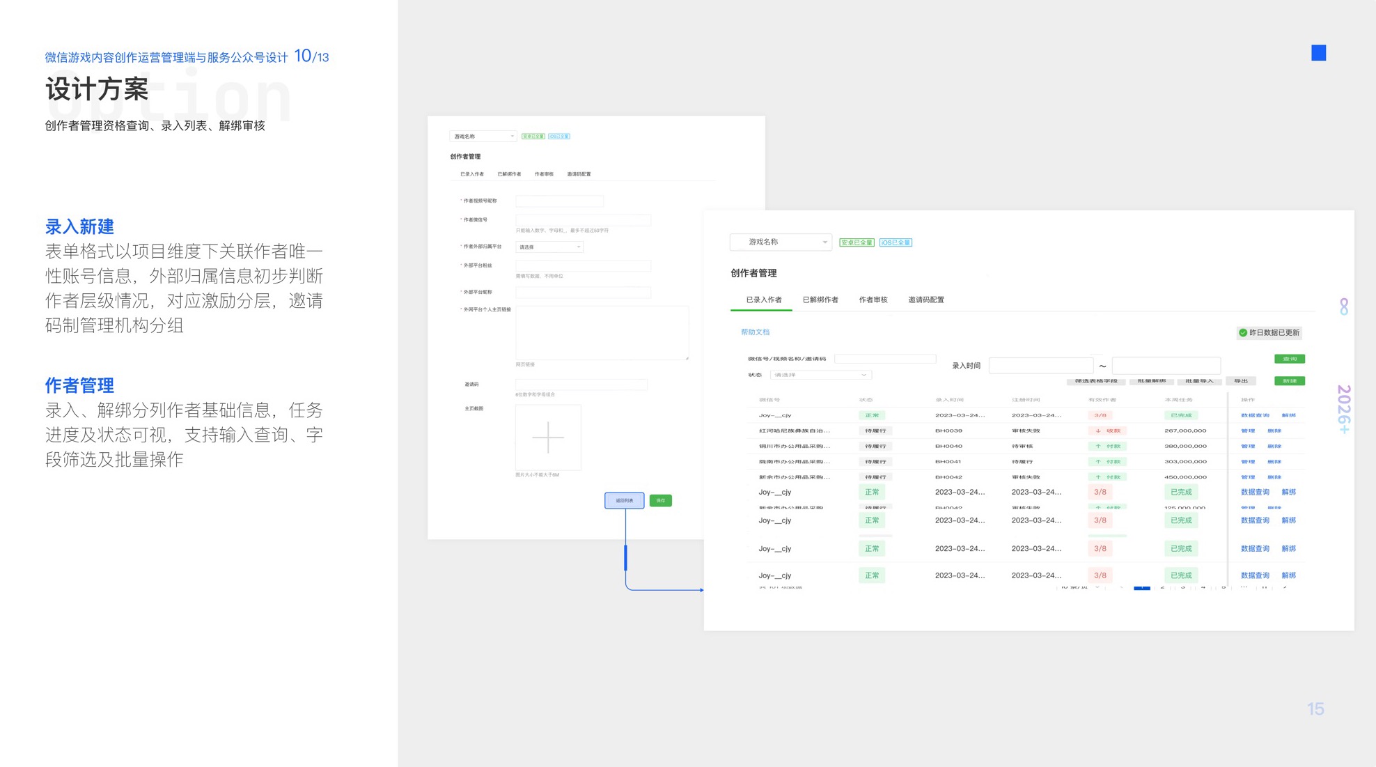Click the 录入时间 end date field
Image resolution: width=1376 pixels, height=767 pixels.
coord(1166,366)
